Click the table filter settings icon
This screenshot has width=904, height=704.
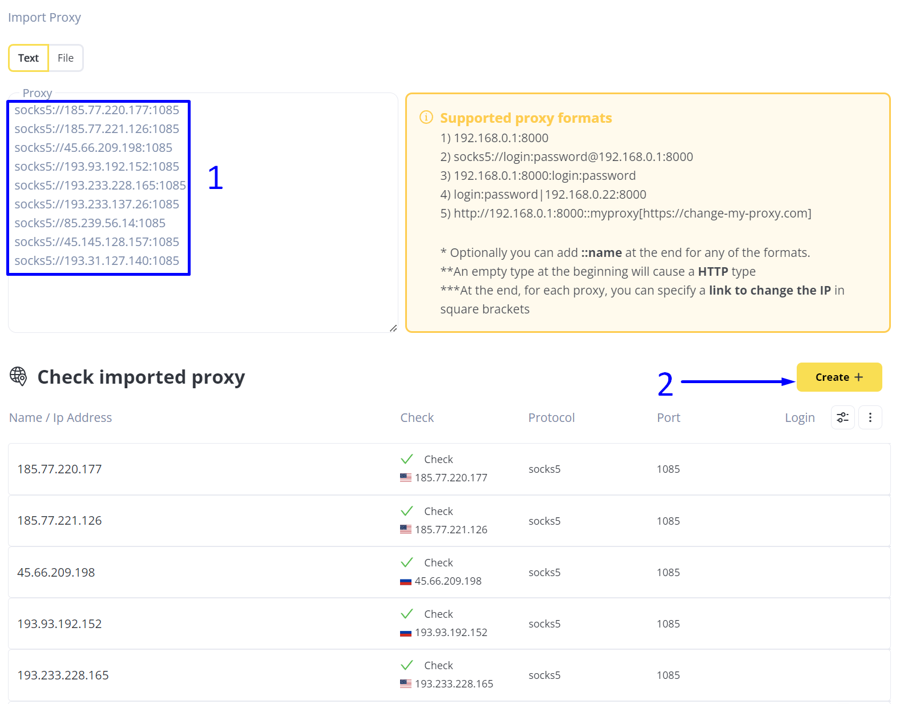tap(842, 417)
